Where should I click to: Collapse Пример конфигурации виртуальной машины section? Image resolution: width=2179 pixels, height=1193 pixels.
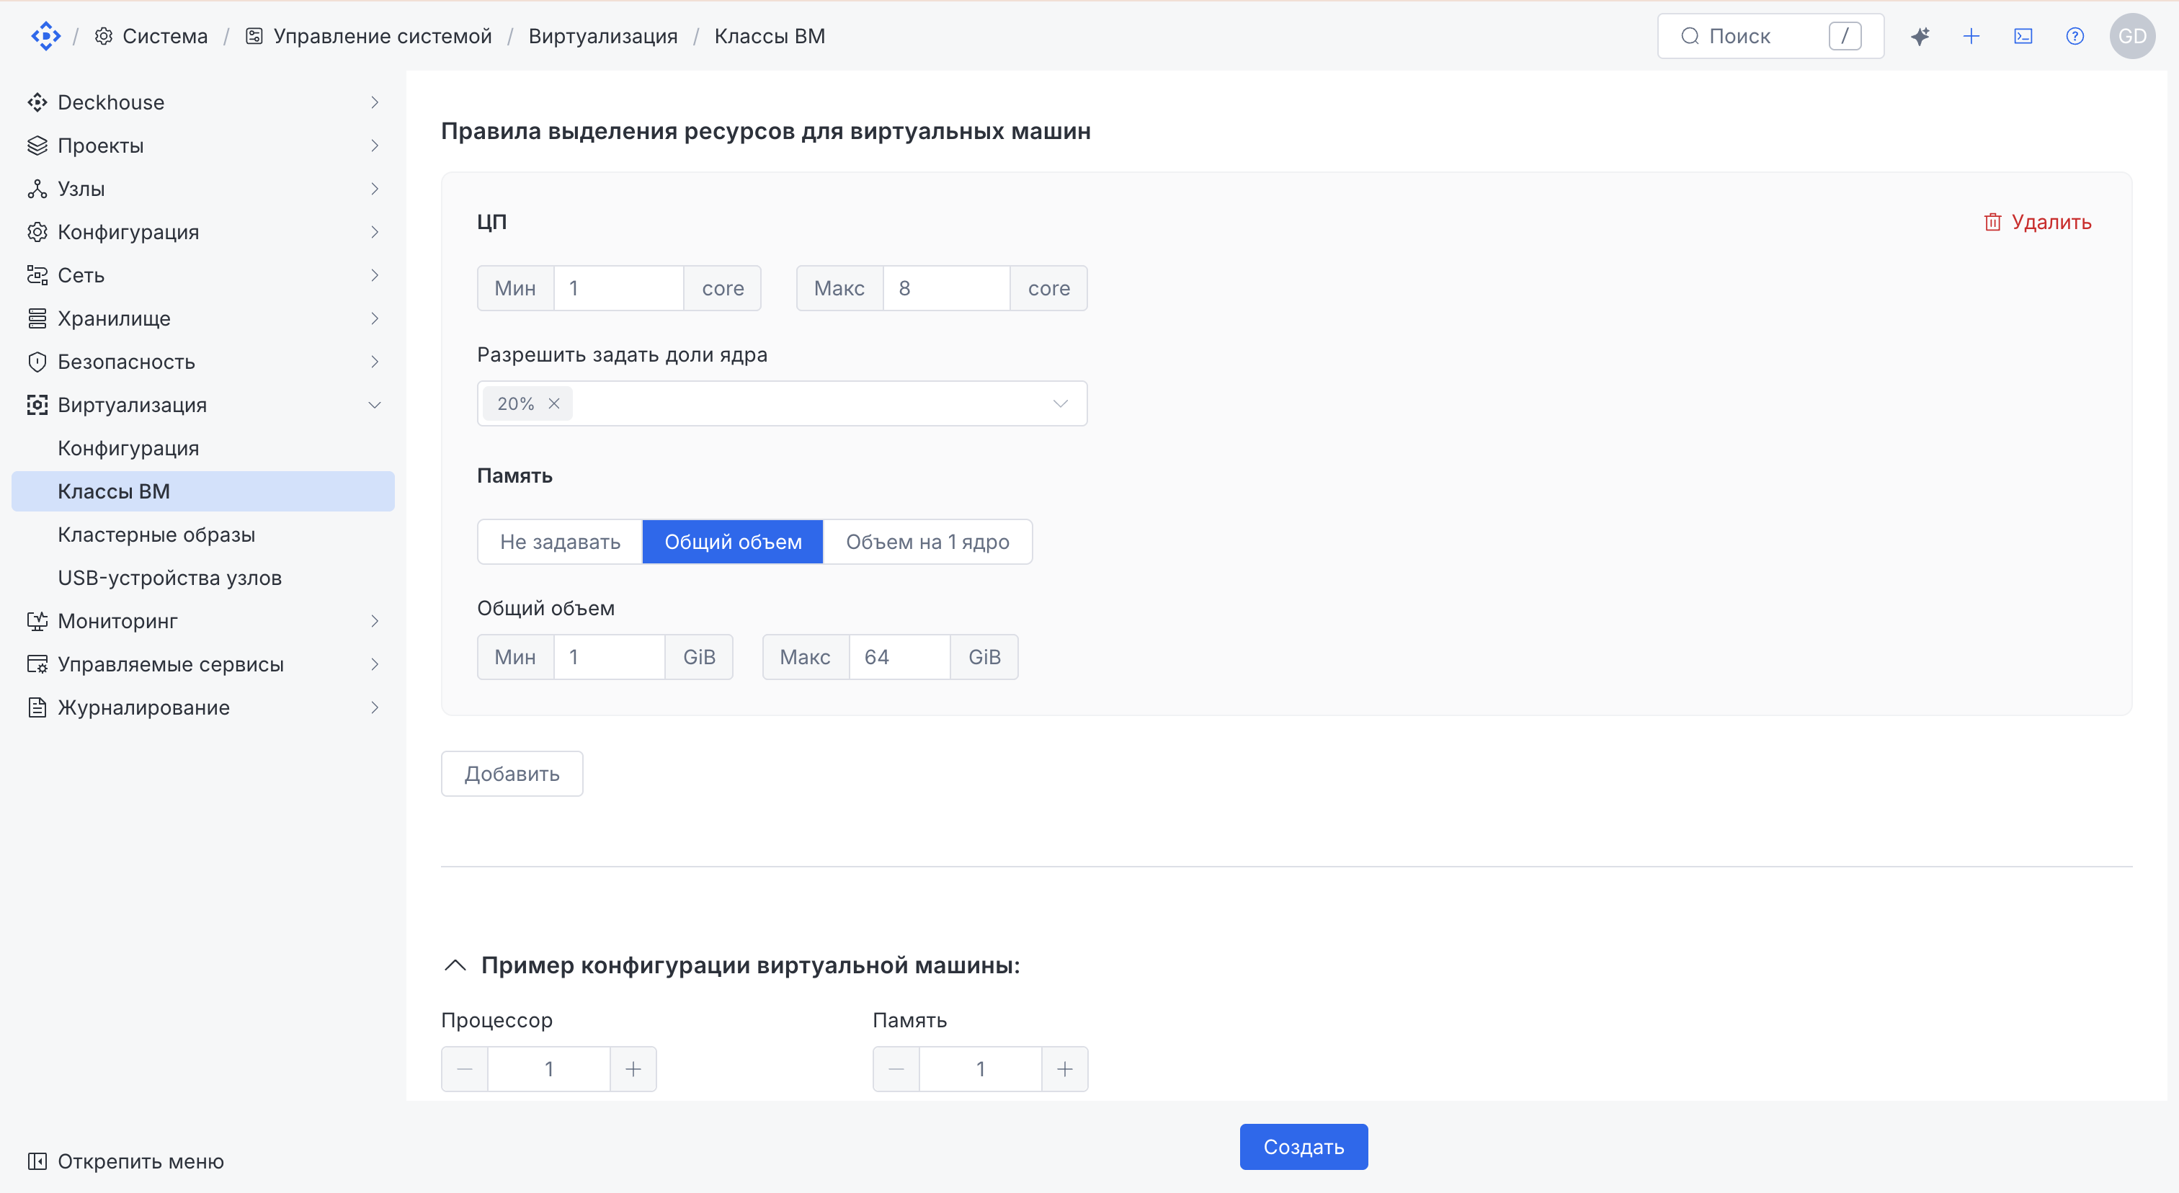click(455, 965)
